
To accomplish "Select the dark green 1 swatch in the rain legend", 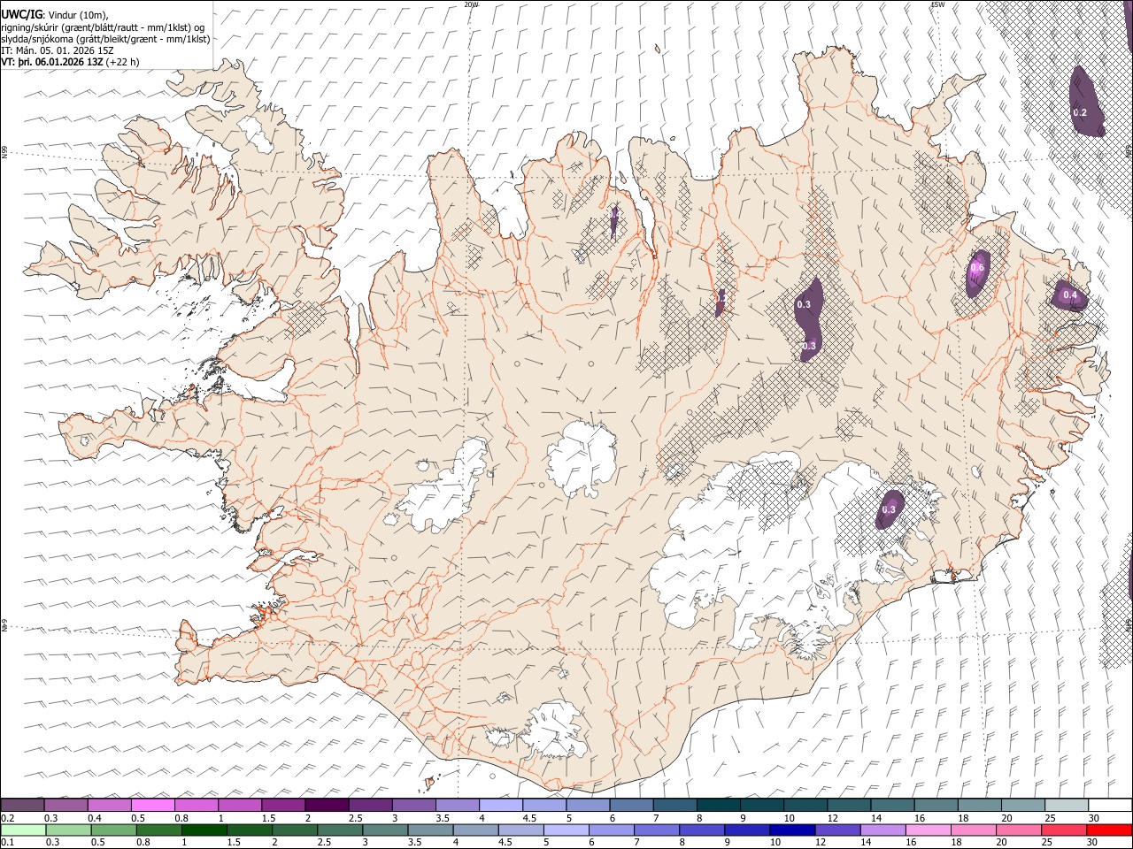I will [x=204, y=830].
